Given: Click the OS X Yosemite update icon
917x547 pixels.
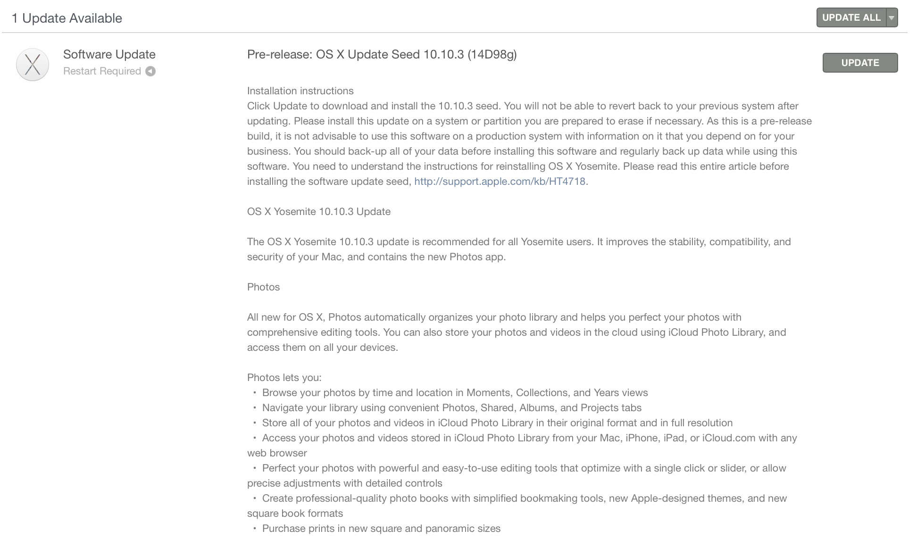Looking at the screenshot, I should click(33, 65).
